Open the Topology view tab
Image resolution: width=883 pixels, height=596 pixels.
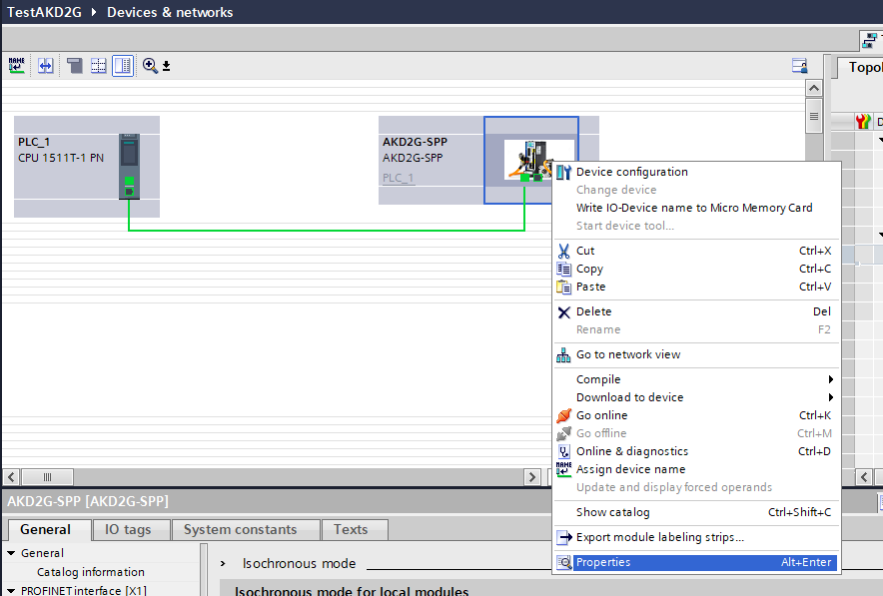pyautogui.click(x=862, y=68)
